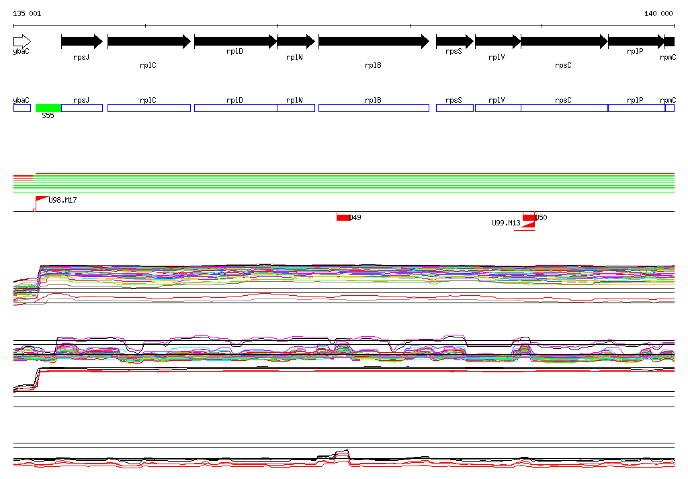Select the rpmC black gene block
This screenshot has width=688, height=479.
(670, 42)
